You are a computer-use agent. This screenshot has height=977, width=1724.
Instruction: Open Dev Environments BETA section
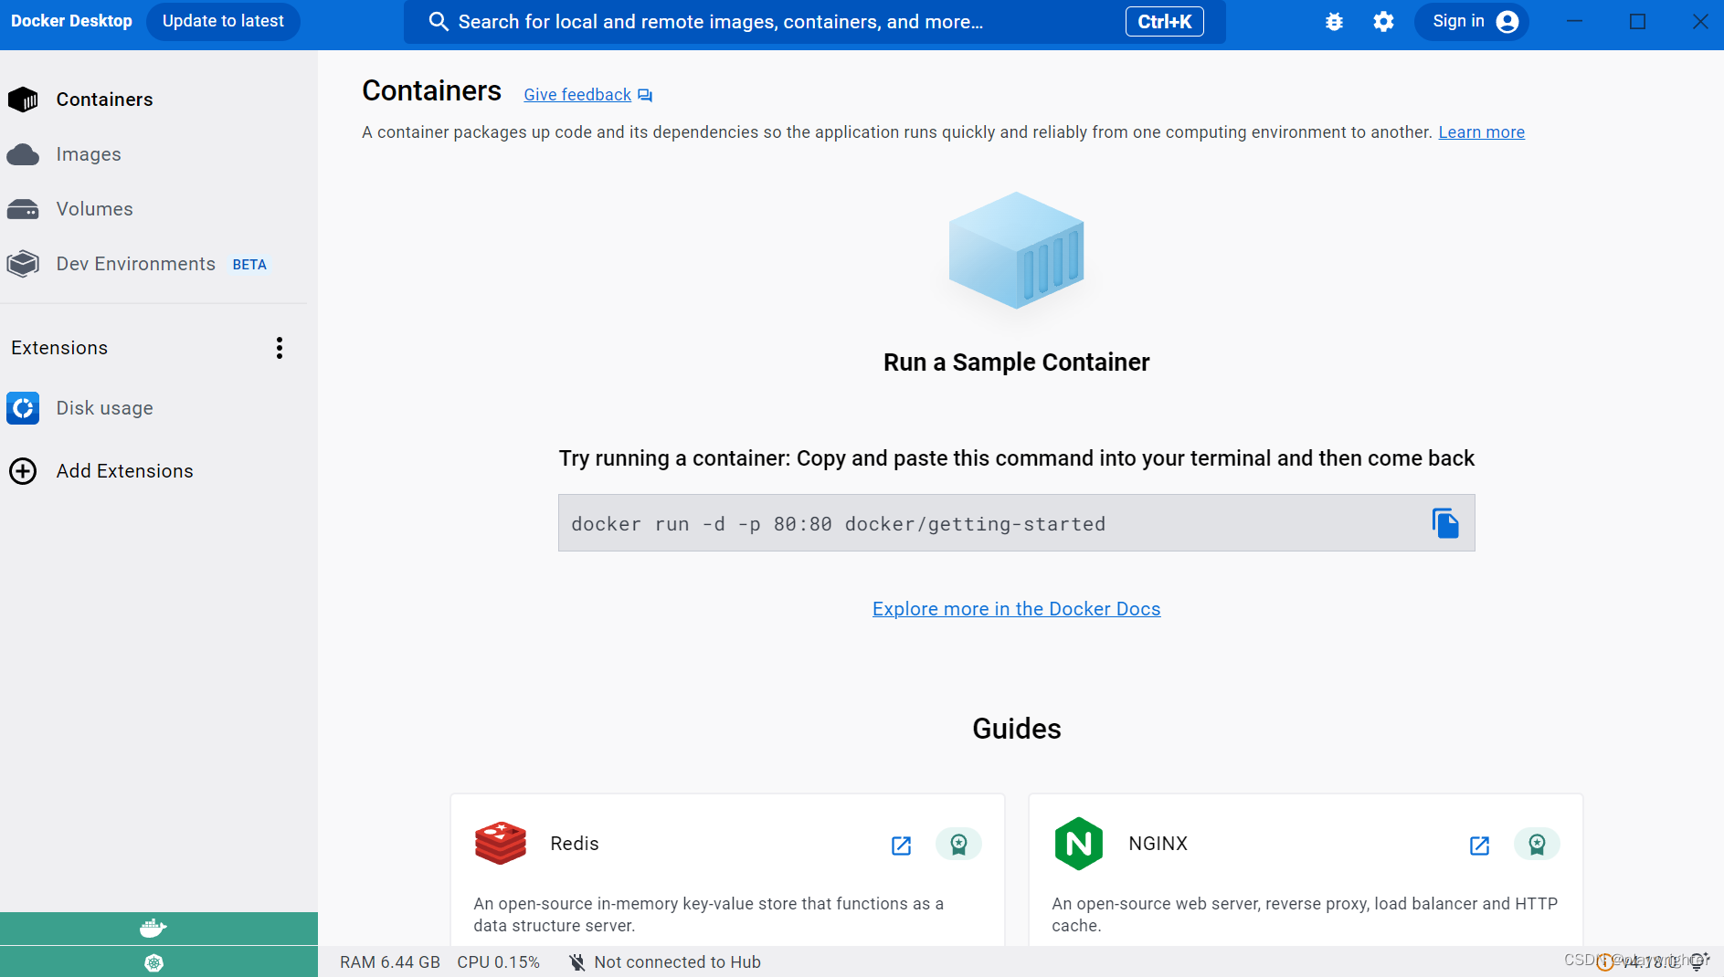tap(155, 264)
